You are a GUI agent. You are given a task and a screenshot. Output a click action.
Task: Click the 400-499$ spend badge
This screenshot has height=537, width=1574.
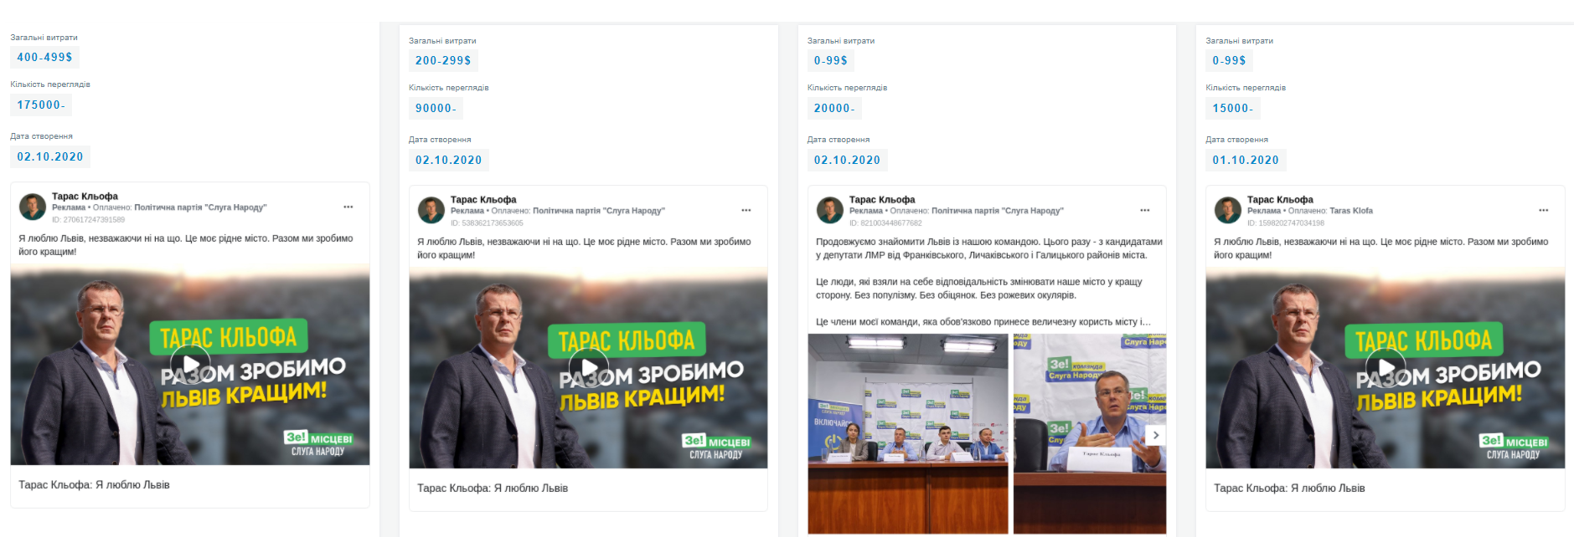[45, 58]
